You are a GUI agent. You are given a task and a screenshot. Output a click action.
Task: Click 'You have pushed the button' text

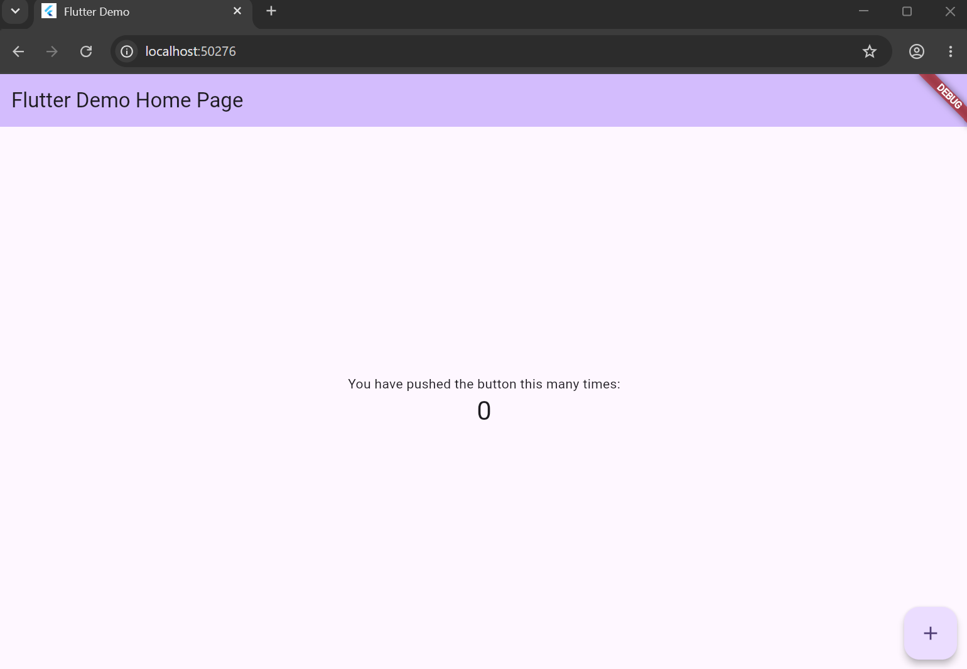tap(484, 384)
